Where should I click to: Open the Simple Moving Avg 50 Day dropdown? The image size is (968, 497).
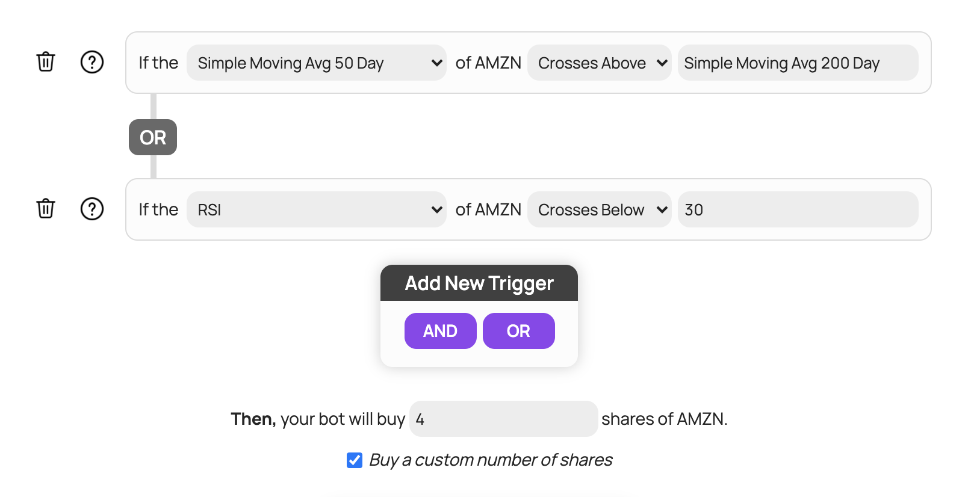tap(317, 63)
